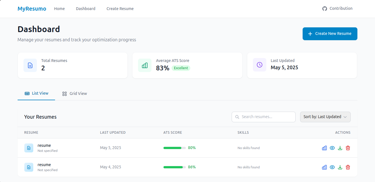Viewport: 375px width, 182px height.
Task: Open the Create Resume page from the navbar
Action: (x=120, y=9)
